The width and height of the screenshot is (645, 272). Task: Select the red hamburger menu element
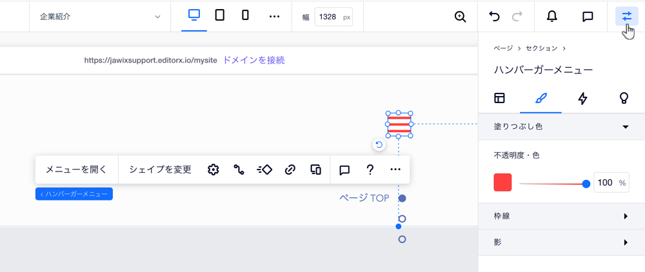coord(399,124)
